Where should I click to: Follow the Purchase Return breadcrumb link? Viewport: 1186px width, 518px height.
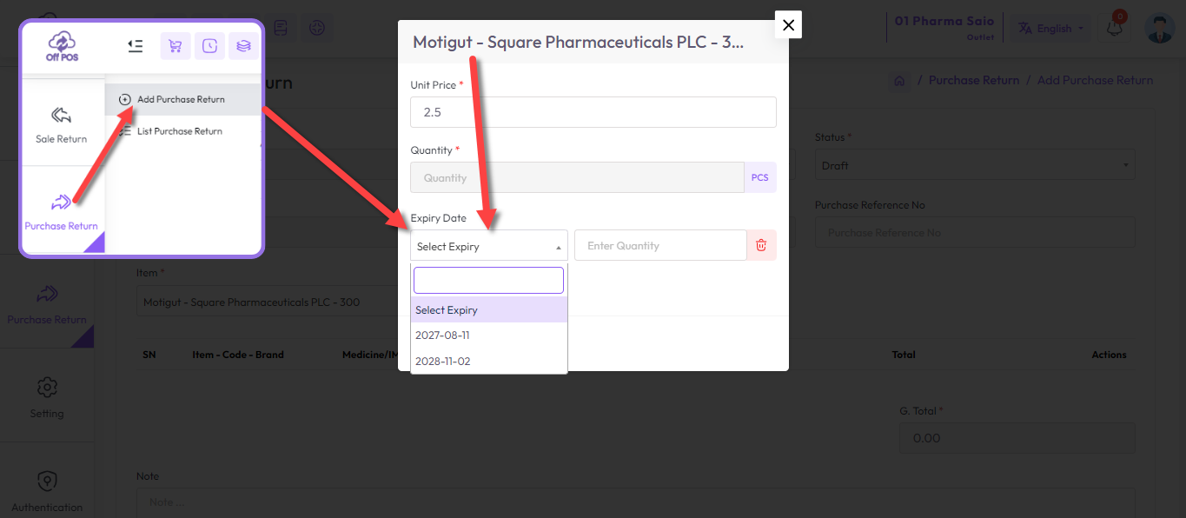click(x=974, y=80)
